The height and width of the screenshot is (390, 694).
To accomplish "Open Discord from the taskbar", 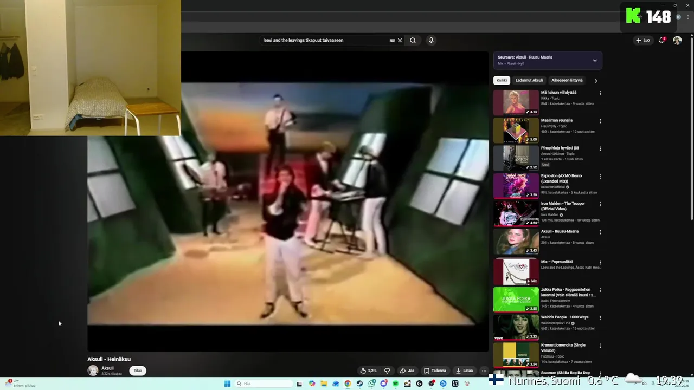I will point(384,383).
